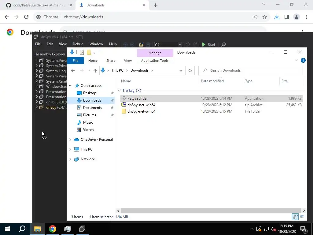The width and height of the screenshot is (313, 235).
Task: Open Explorer recent locations dropdown
Action: pyautogui.click(x=89, y=70)
